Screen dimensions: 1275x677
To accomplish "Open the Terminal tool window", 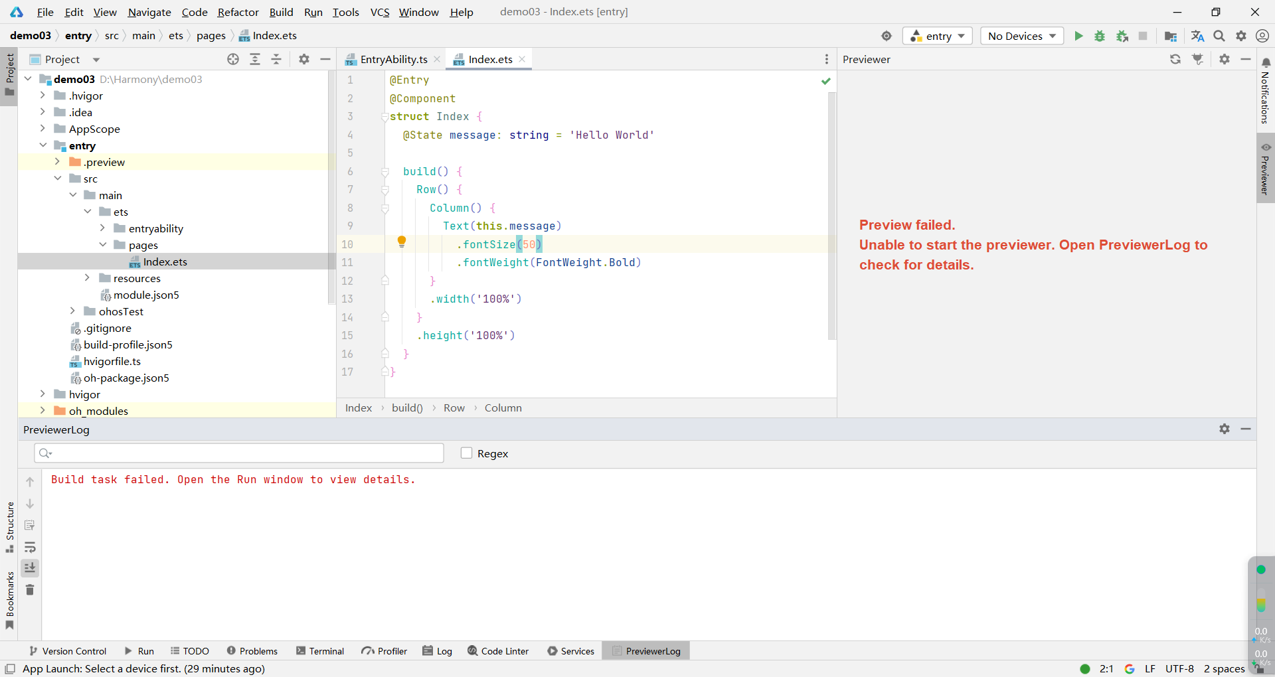I will [320, 651].
